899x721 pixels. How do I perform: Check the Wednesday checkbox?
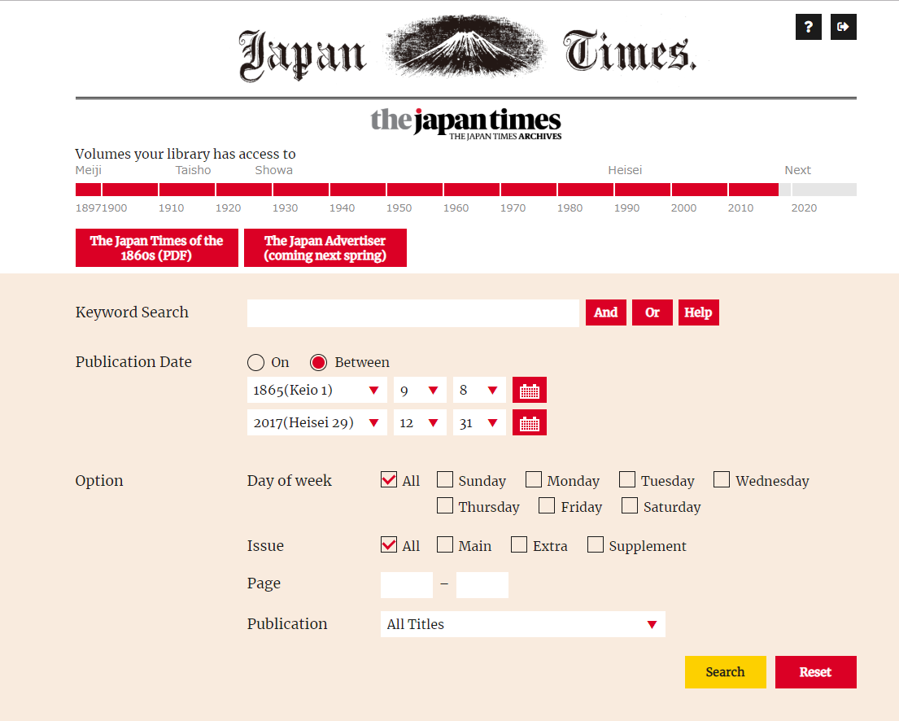722,479
